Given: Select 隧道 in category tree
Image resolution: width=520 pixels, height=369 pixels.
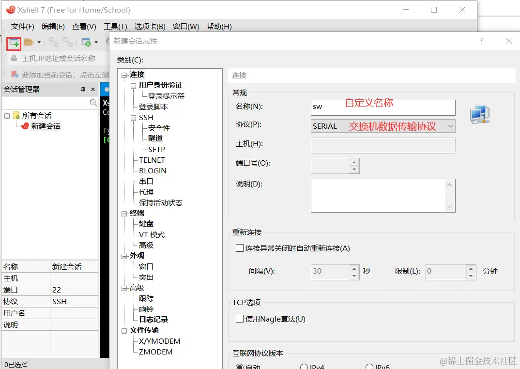Looking at the screenshot, I should click(x=155, y=138).
